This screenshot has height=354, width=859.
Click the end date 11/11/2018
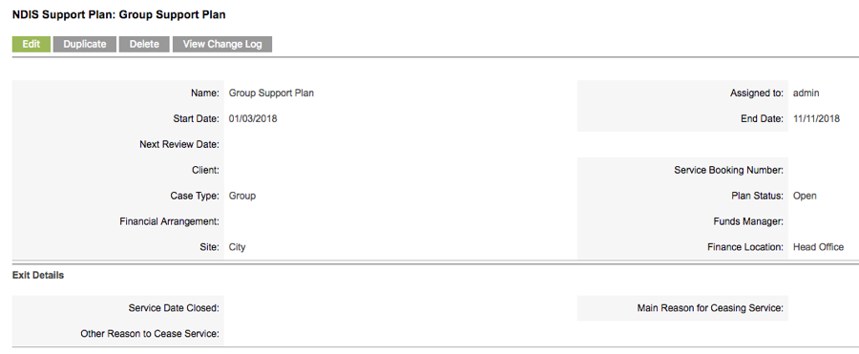[816, 118]
